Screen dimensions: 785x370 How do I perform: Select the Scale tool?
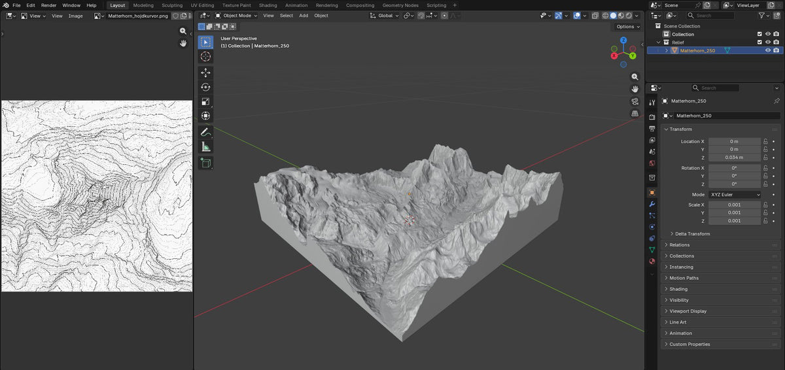coord(206,101)
